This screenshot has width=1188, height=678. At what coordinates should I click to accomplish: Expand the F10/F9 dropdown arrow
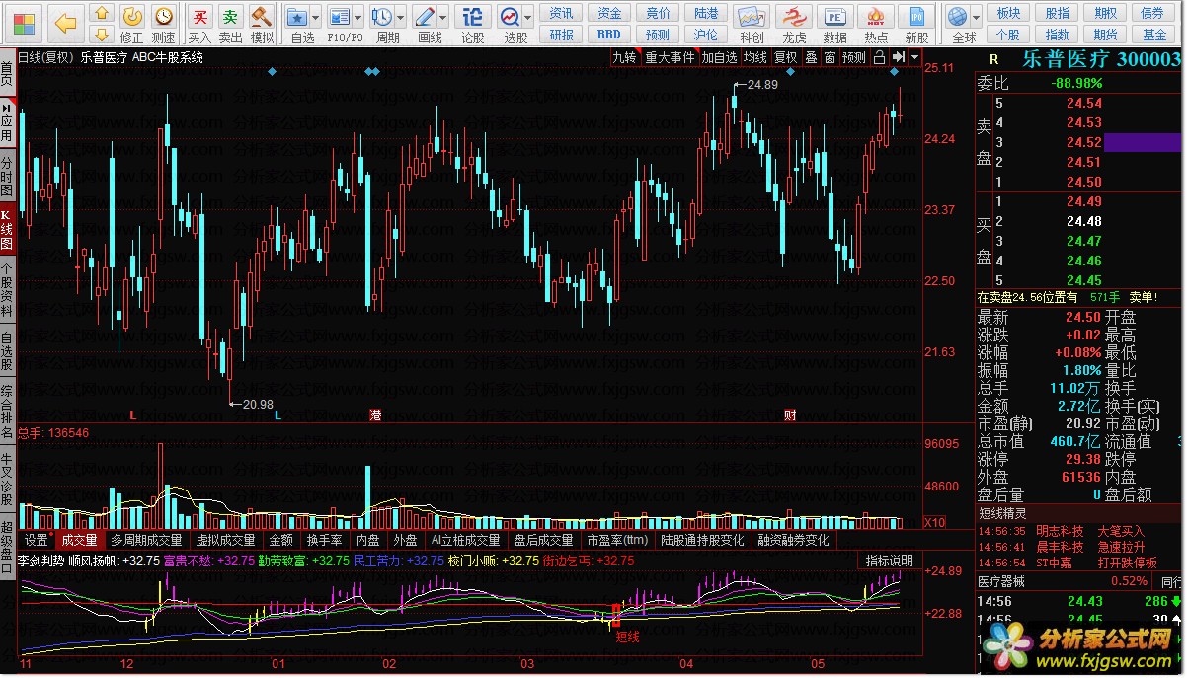click(358, 18)
